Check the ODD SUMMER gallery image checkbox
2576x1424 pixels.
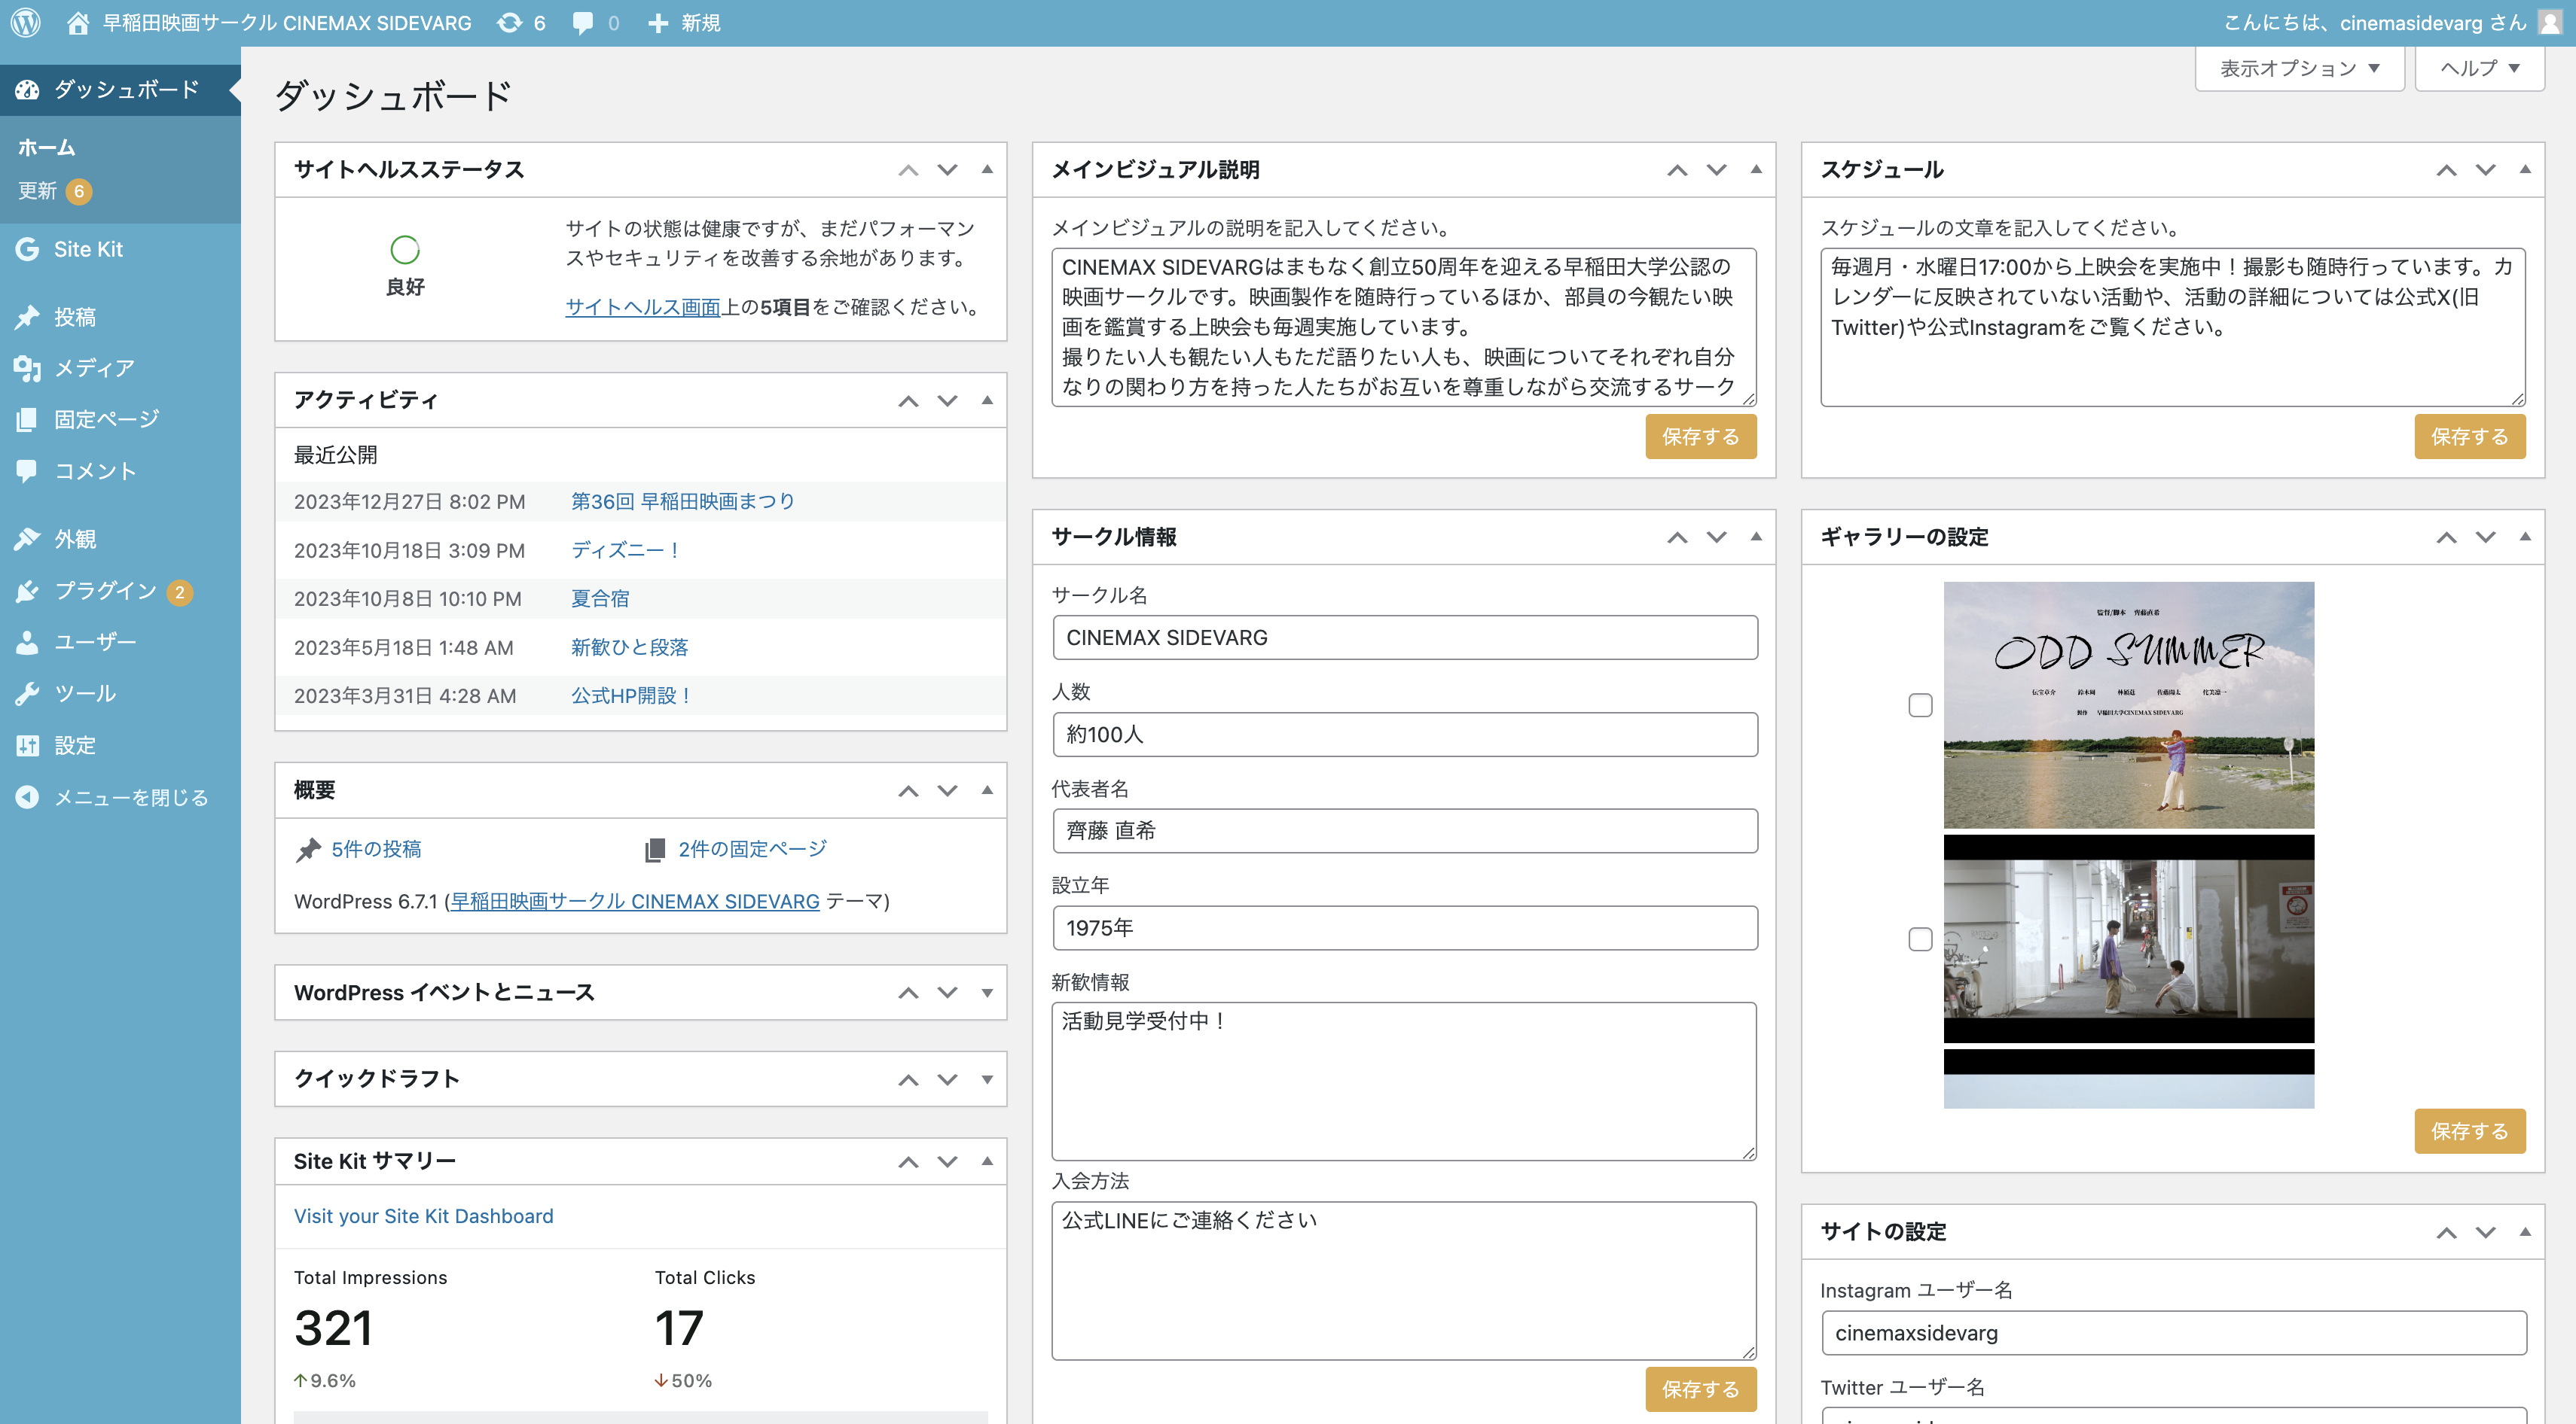tap(1920, 705)
